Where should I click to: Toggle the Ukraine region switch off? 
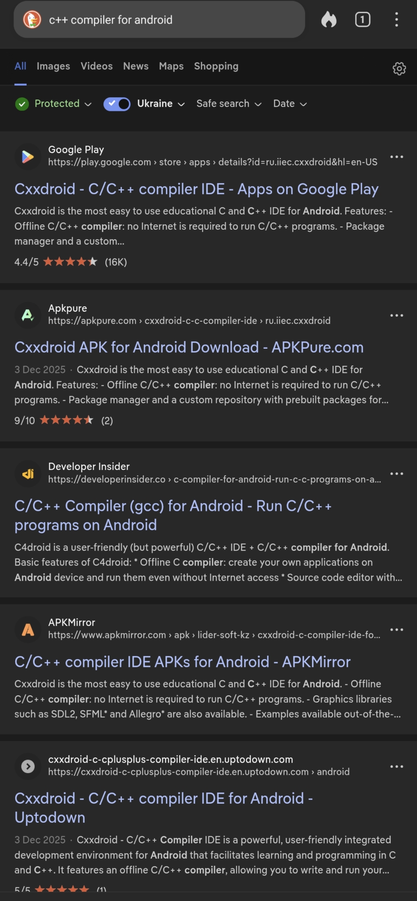(117, 104)
